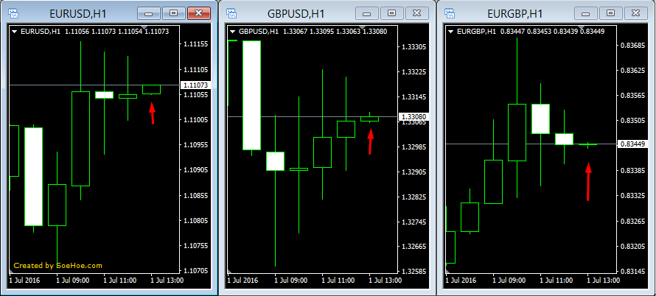This screenshot has width=656, height=296.
Task: Click the 'Created by SoeHoe.com' label
Action: coord(57,266)
